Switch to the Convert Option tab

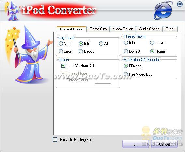coord(72,29)
